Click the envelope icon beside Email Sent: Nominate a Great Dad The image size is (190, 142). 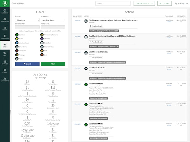86,37
